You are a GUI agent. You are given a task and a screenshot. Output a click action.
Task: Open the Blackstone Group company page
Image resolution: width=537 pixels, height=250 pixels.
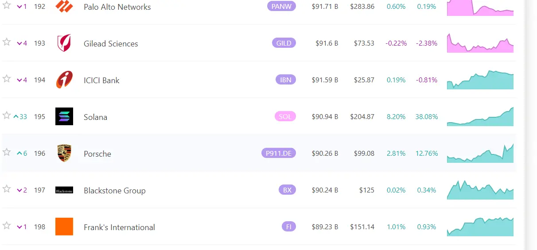[114, 191]
